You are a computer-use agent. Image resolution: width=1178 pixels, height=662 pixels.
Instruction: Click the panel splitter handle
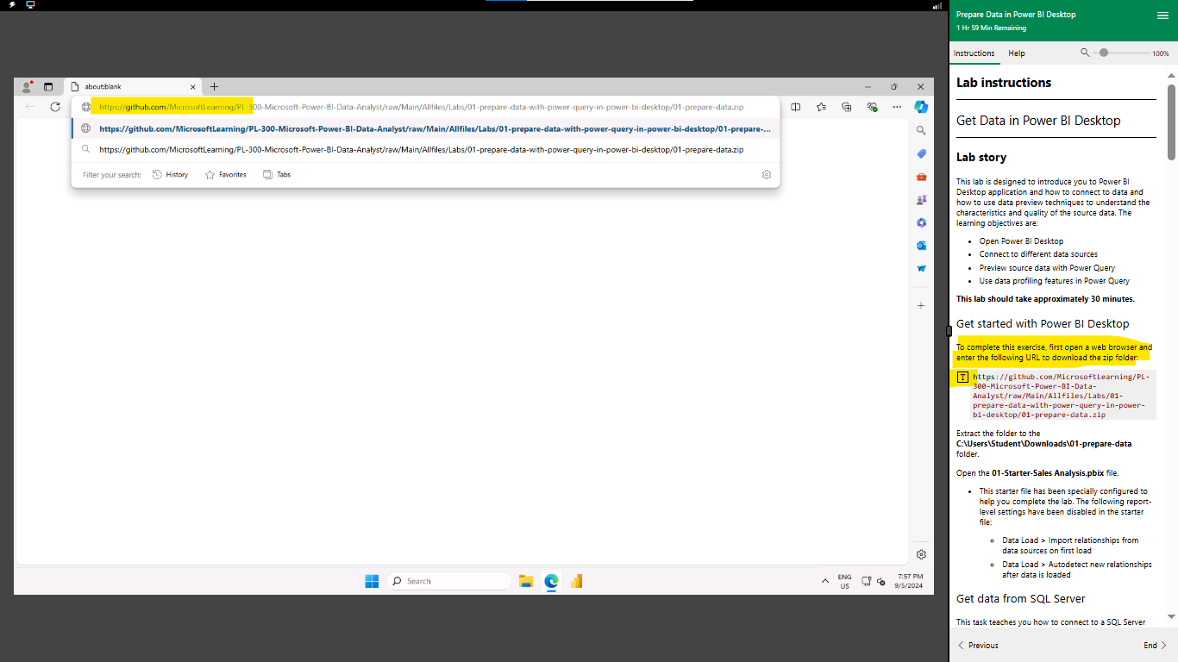pyautogui.click(x=948, y=331)
